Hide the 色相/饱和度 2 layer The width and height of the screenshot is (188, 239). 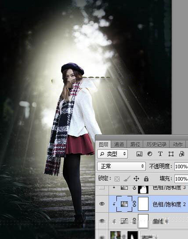pyautogui.click(x=102, y=204)
